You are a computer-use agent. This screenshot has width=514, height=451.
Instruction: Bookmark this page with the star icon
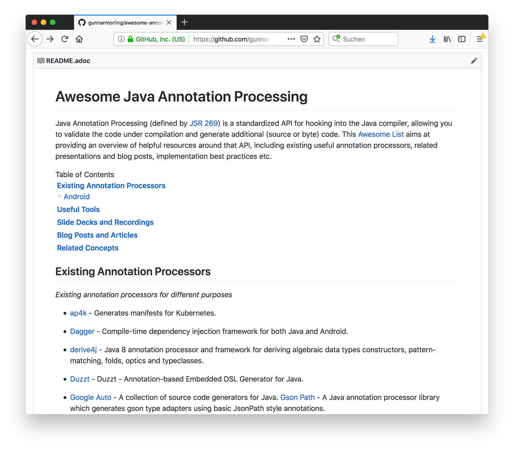317,39
